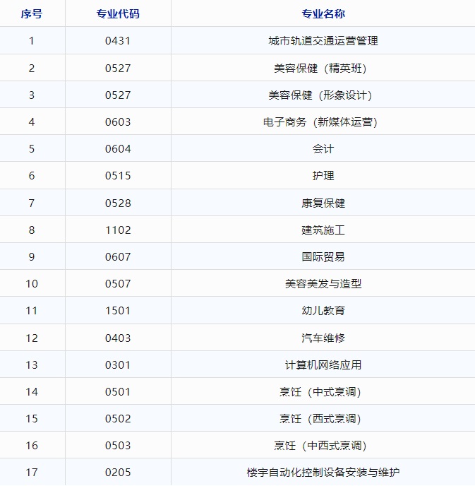475x486 pixels.
Task: Select 楼宇自动化控制设备安装与维护 cell
Action: coord(323,473)
